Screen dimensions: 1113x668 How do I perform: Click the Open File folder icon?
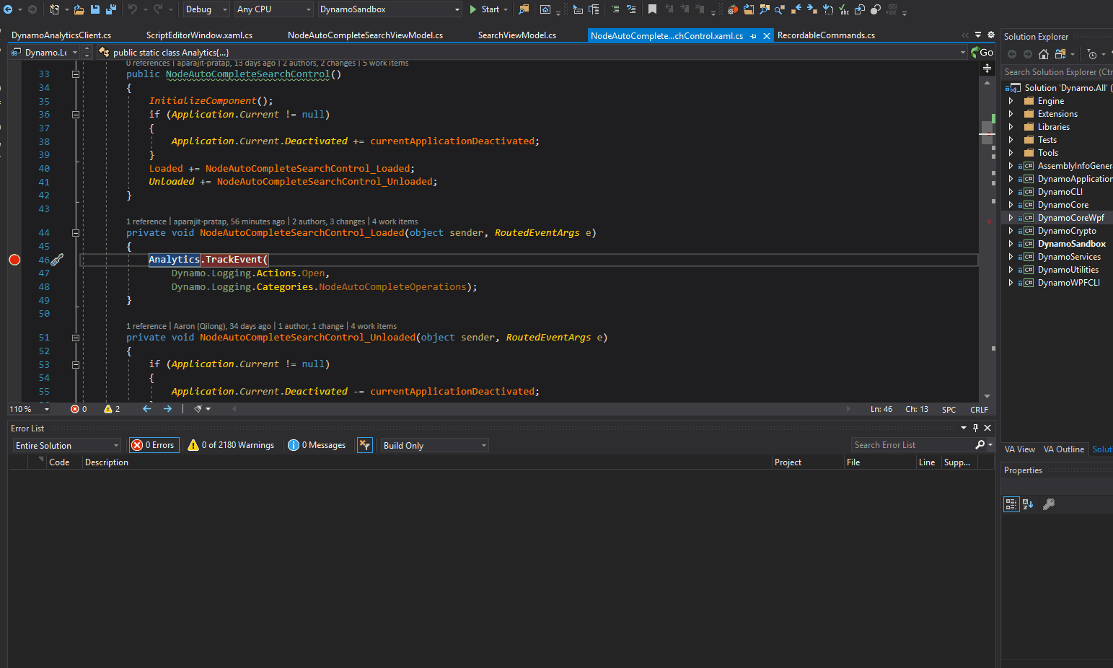point(79,9)
